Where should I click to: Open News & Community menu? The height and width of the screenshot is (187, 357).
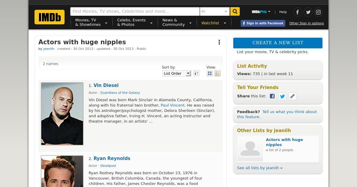coord(177,23)
